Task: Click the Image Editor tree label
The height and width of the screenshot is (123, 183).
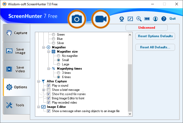Action: pyautogui.click(x=56, y=107)
